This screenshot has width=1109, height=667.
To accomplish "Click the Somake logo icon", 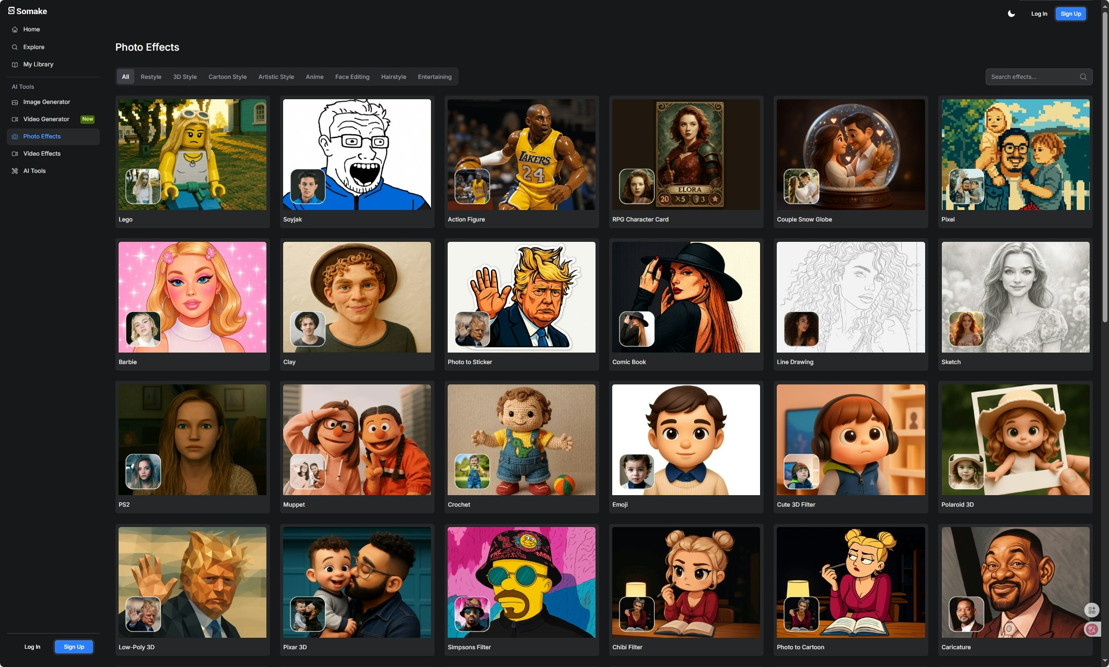I will coord(11,10).
